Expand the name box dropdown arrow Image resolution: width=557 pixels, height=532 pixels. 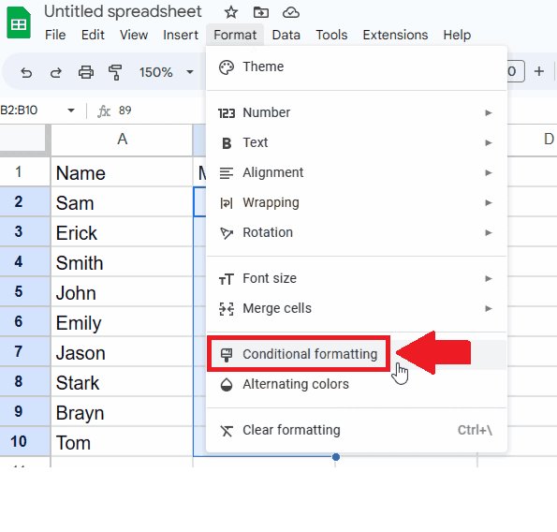(x=71, y=111)
